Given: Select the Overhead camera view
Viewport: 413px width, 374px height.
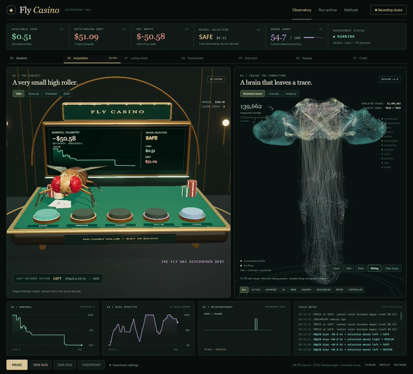Looking at the screenshot, I should tap(51, 93).
